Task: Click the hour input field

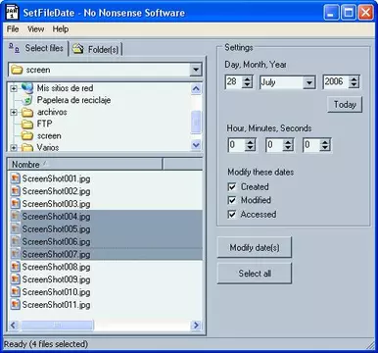Action: [x=237, y=145]
